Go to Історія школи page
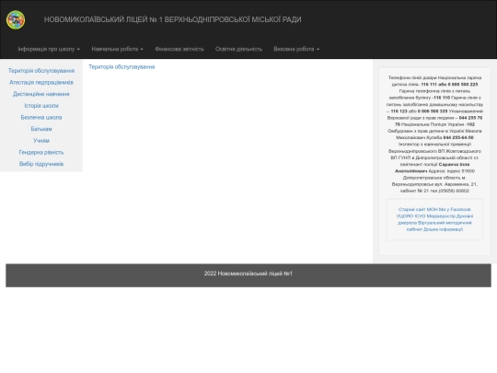The image size is (497, 373). (41, 106)
